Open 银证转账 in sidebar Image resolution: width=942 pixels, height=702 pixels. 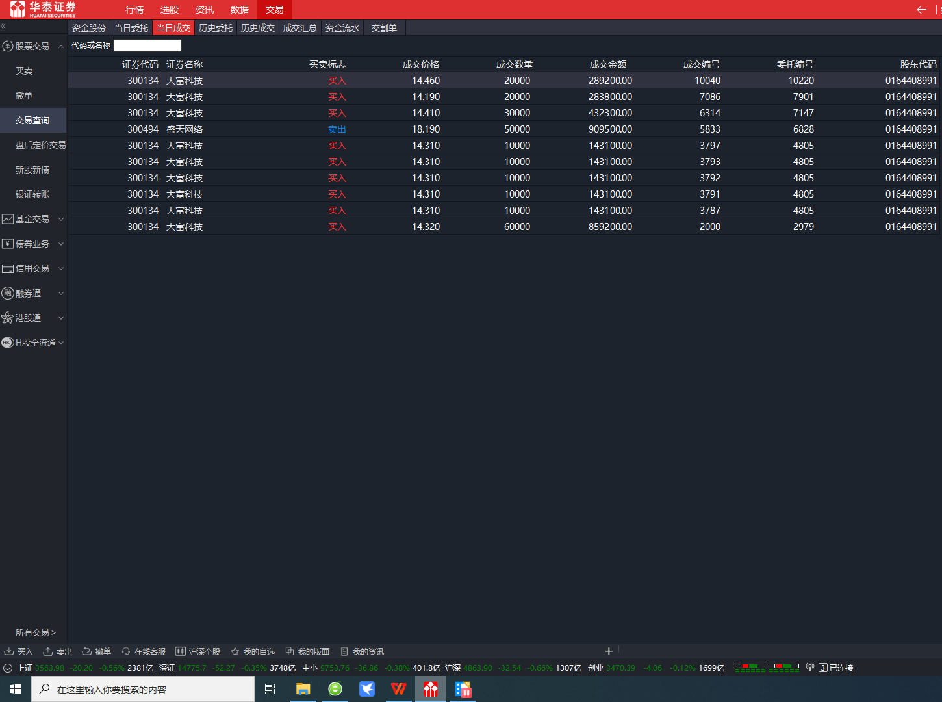tap(33, 194)
